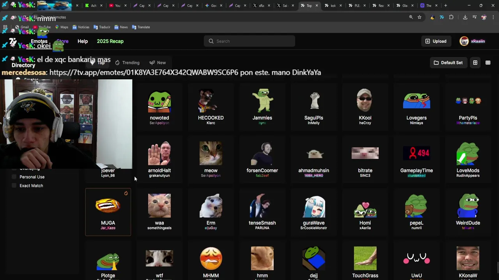Click the trending flame icon on MUGA card
Viewport: 499px width, 280px height.
coord(126,193)
